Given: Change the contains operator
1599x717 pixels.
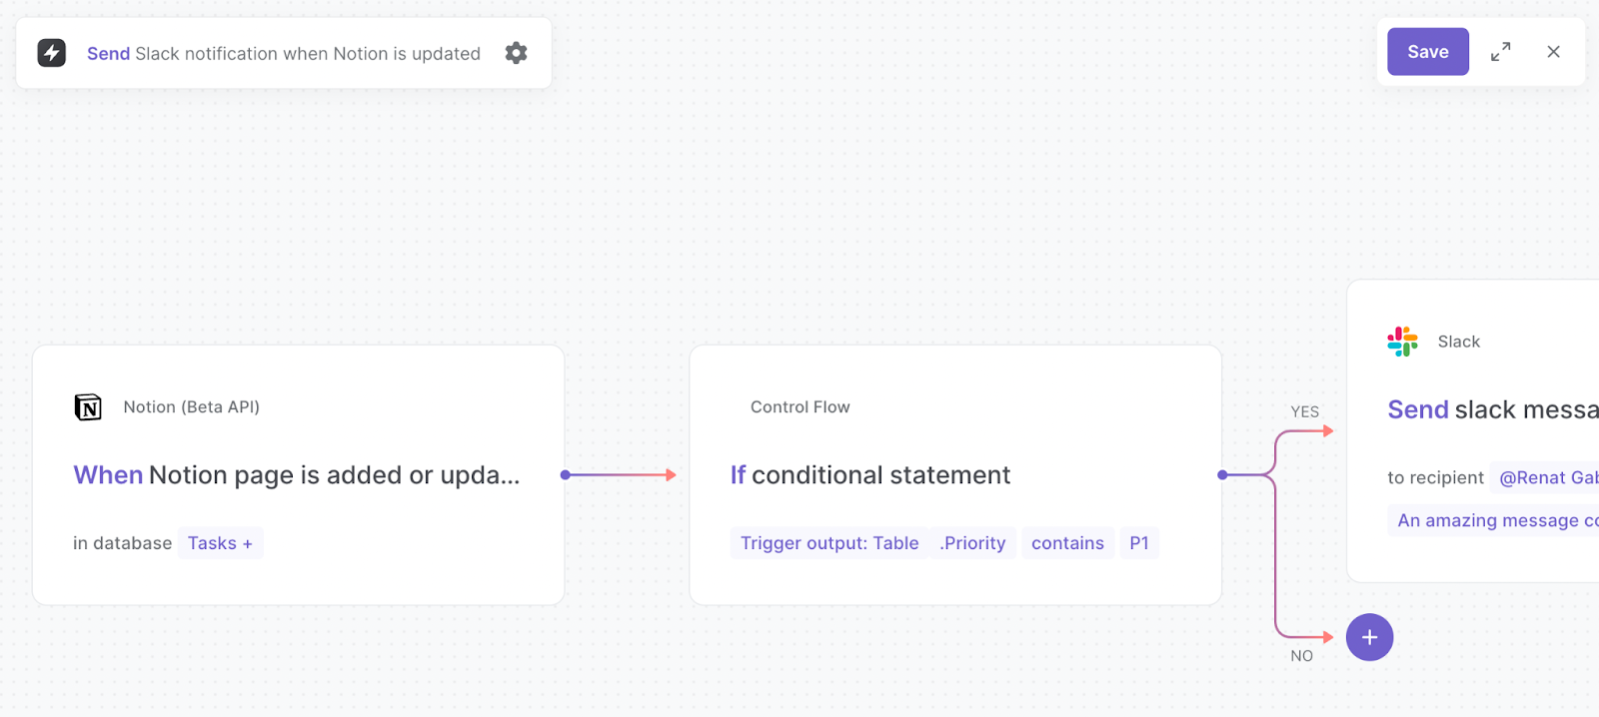Looking at the screenshot, I should click(1067, 542).
